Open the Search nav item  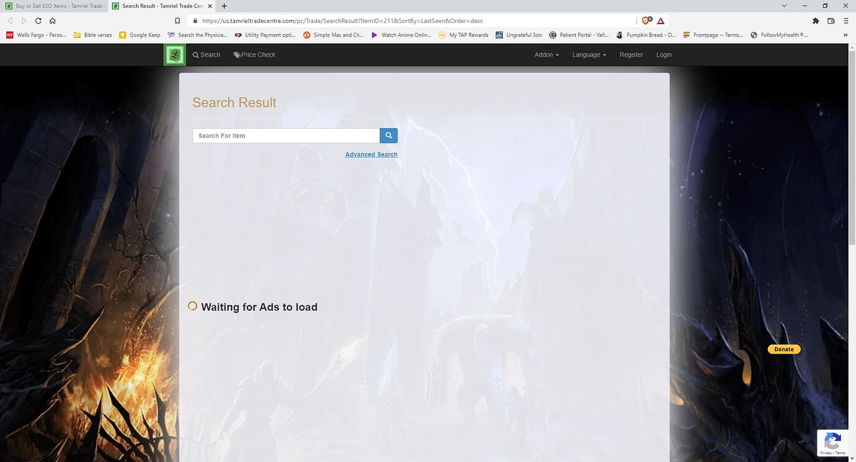207,54
